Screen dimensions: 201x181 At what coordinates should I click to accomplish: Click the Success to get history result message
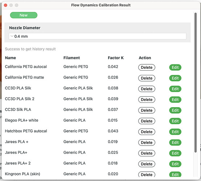coord(30,49)
